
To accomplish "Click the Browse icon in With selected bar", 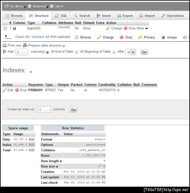I will [77, 37].
